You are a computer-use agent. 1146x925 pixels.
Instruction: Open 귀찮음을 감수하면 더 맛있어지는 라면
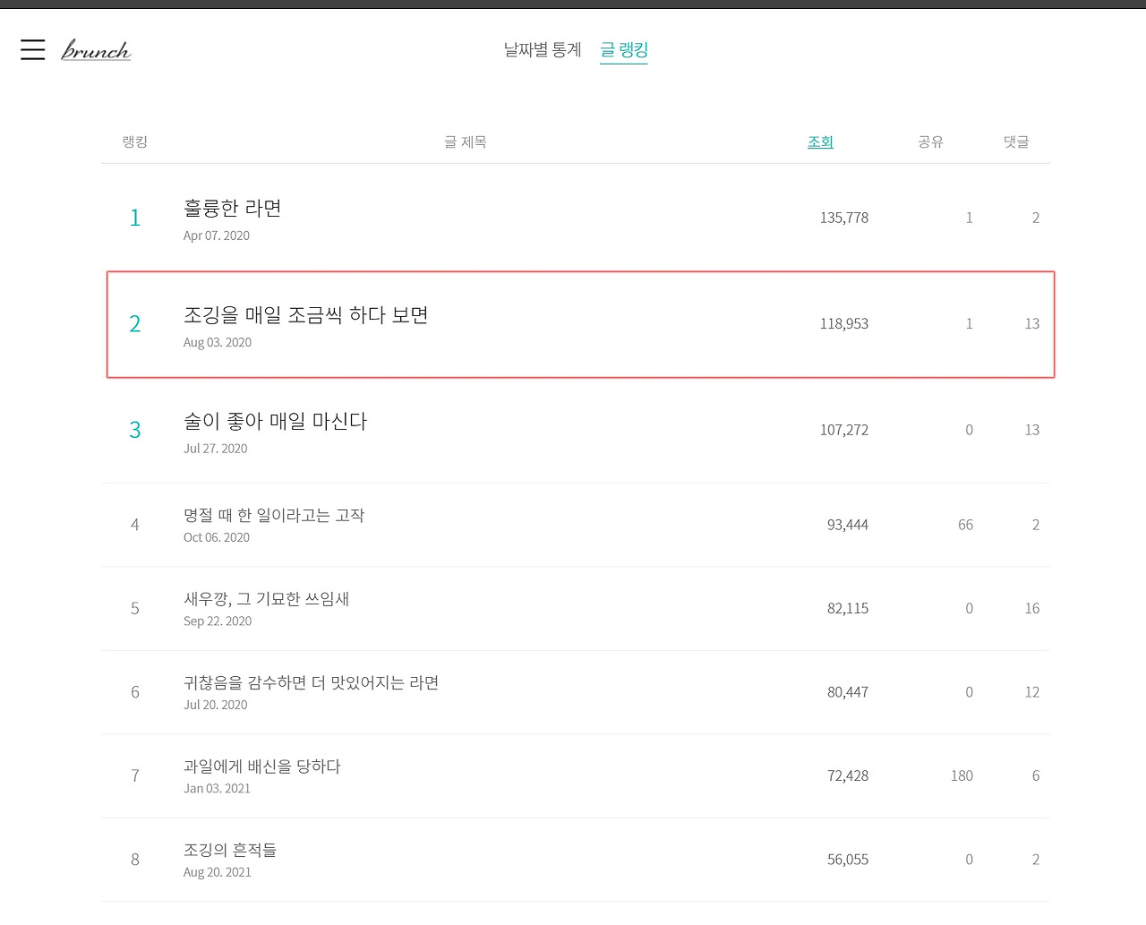312,682
